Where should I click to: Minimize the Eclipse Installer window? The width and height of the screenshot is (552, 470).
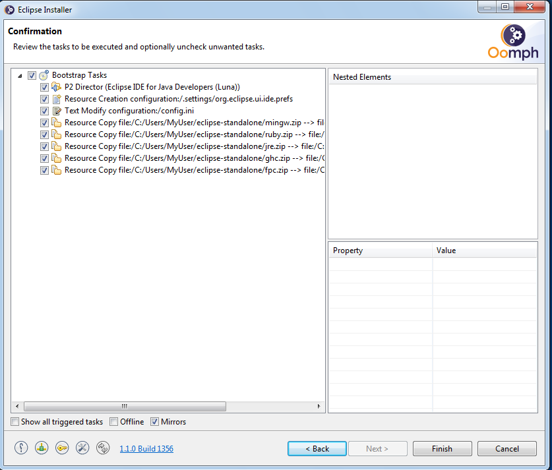pyautogui.click(x=487, y=7)
